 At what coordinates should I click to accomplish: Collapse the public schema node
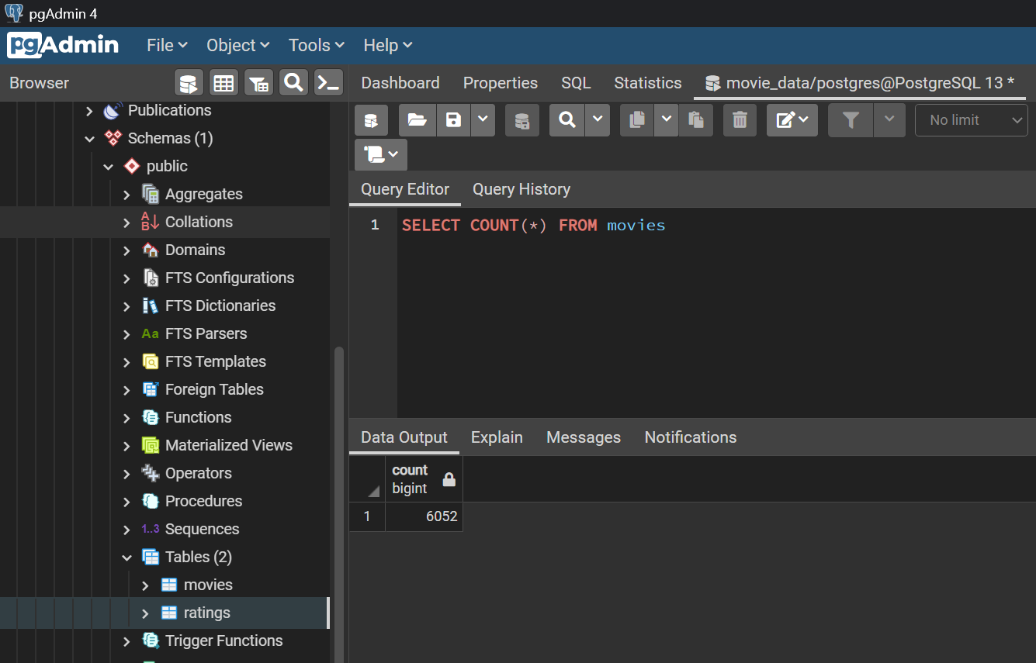click(x=109, y=167)
